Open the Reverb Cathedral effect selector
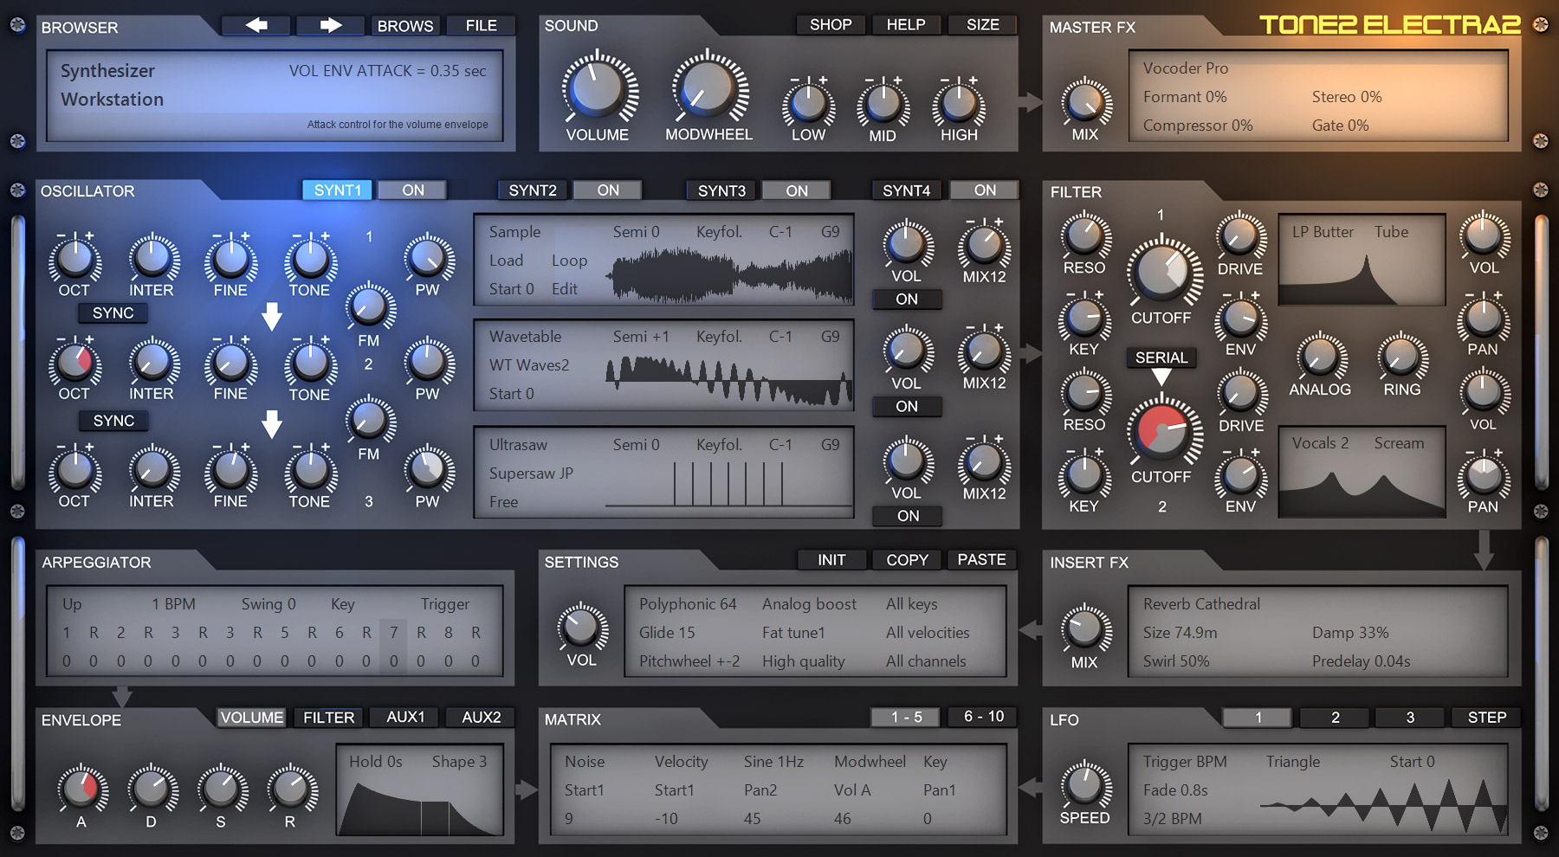The width and height of the screenshot is (1559, 857). pyautogui.click(x=1202, y=603)
